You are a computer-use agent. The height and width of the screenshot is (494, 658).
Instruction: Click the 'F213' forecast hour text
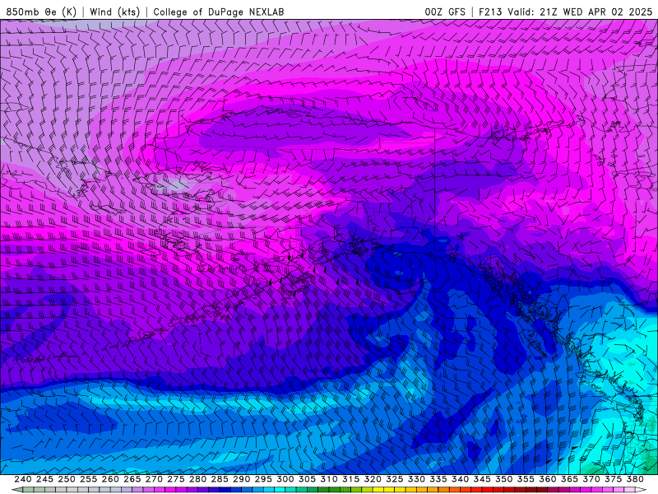point(490,12)
